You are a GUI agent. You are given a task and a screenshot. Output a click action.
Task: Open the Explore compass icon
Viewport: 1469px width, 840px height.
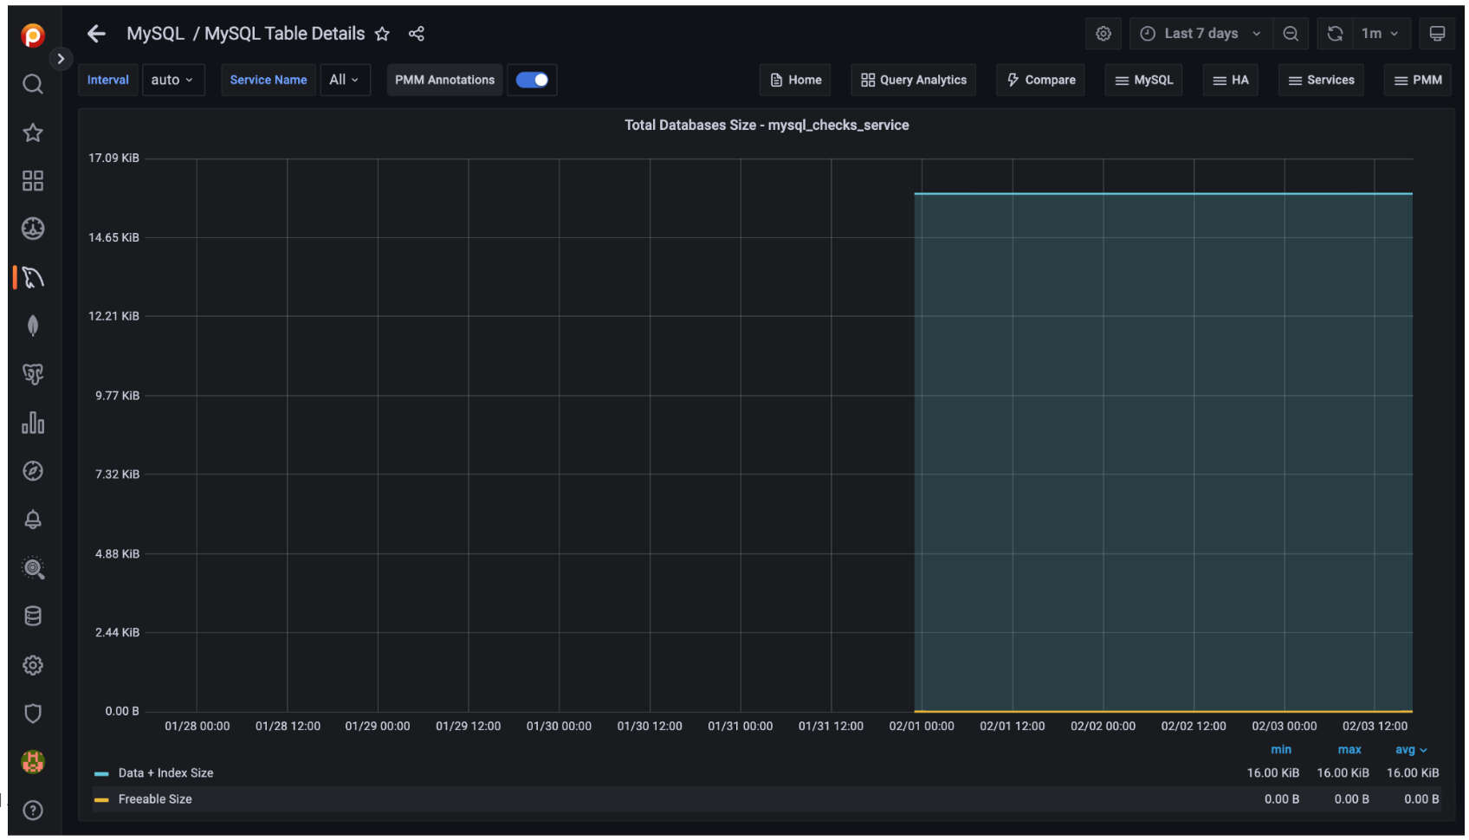(33, 471)
